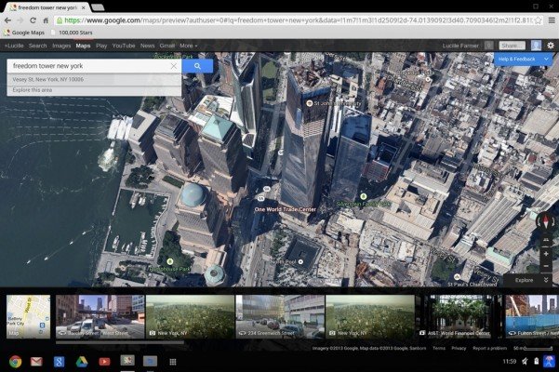Click the Chrome home icon
559x372 pixels.
pos(46,20)
